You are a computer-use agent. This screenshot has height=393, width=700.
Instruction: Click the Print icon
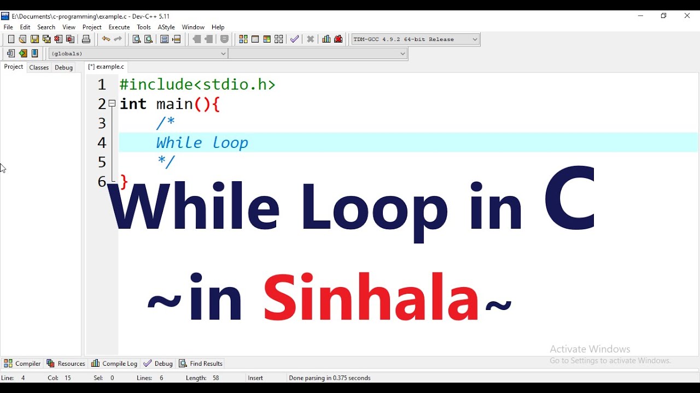tap(86, 39)
